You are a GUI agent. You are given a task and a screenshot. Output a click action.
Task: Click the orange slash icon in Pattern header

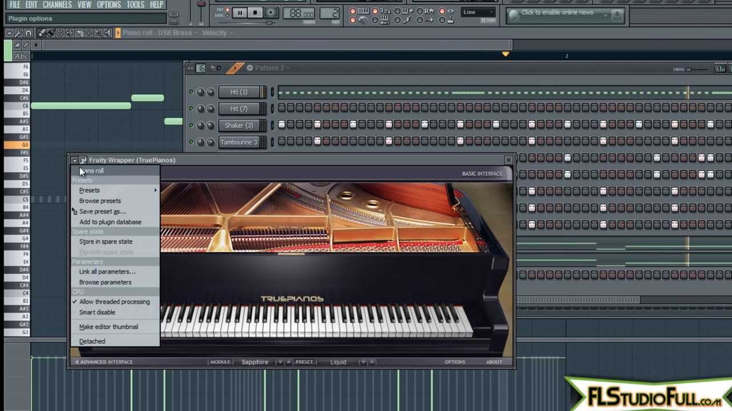234,68
